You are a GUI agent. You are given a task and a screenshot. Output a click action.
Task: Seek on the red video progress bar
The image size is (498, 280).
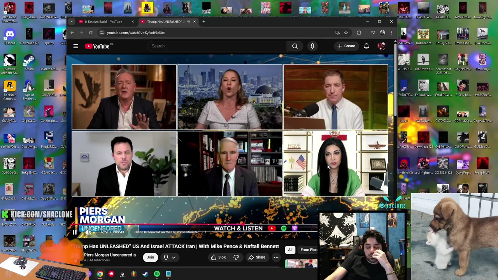tap(195, 225)
